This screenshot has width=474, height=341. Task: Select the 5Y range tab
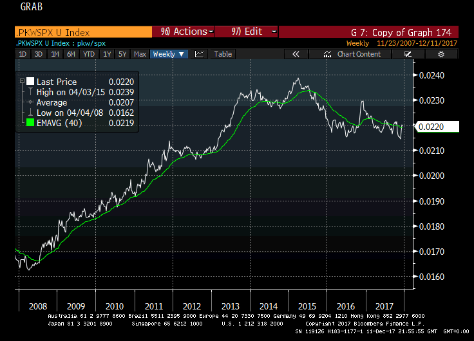point(122,54)
